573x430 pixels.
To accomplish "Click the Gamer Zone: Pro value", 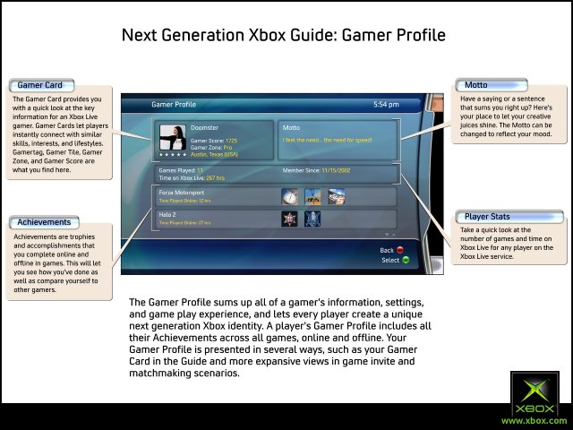I will (x=211, y=147).
